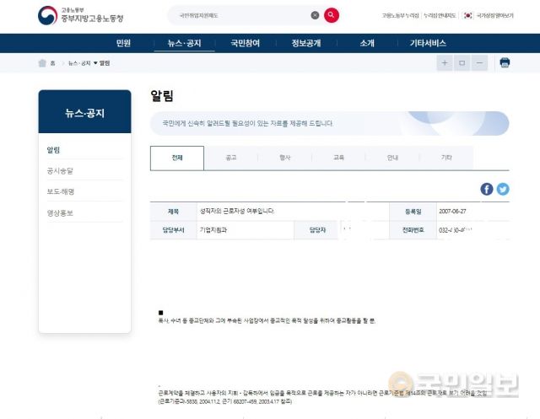Select the 전체 tab
Screen dimensions: 540x419
pyautogui.click(x=177, y=158)
